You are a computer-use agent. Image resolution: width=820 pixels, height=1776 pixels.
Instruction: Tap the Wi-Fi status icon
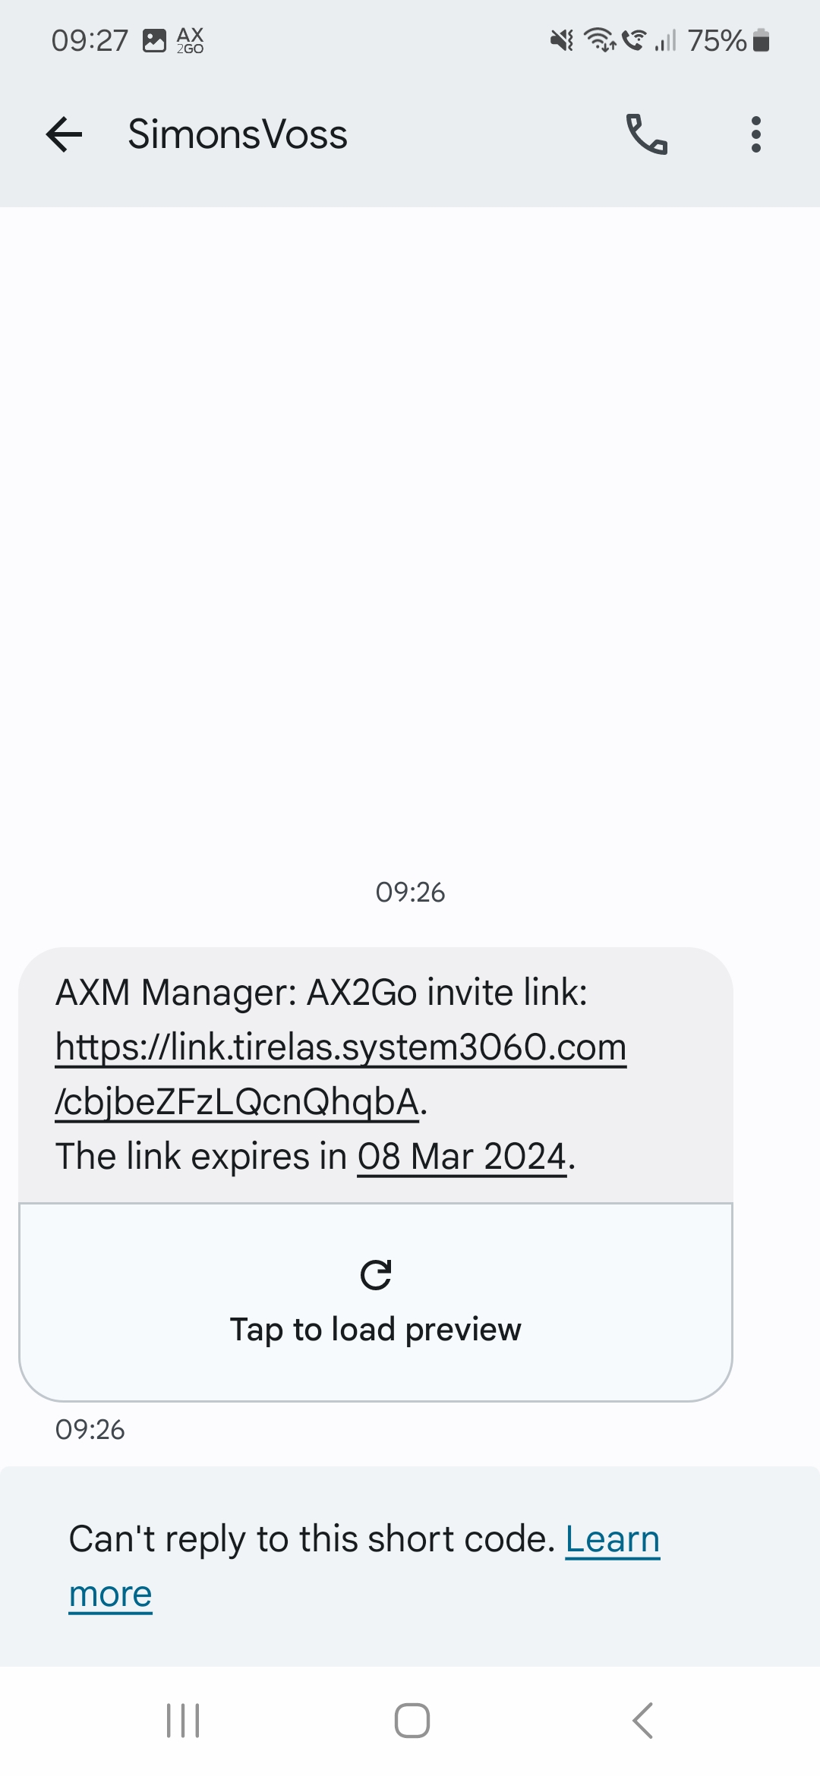(x=600, y=39)
